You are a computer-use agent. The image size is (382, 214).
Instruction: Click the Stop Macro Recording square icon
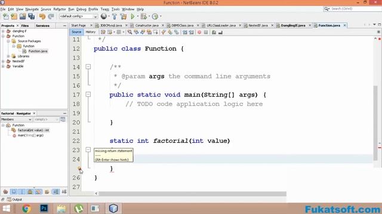click(x=206, y=32)
